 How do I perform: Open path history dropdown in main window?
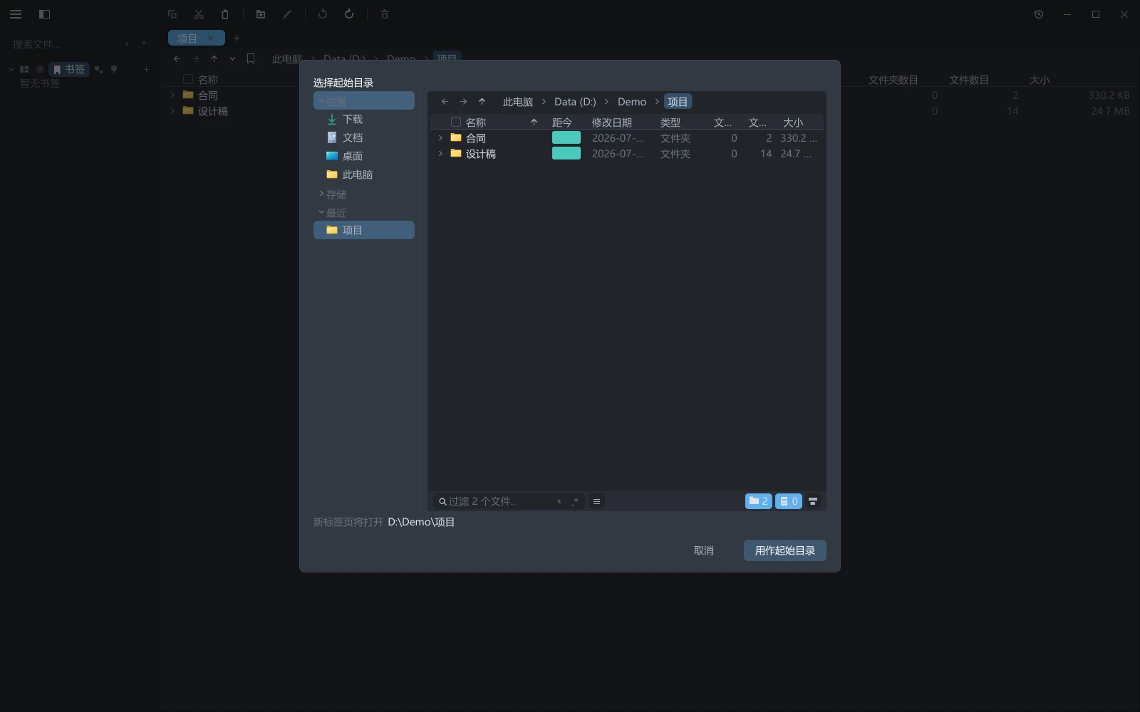(x=232, y=58)
